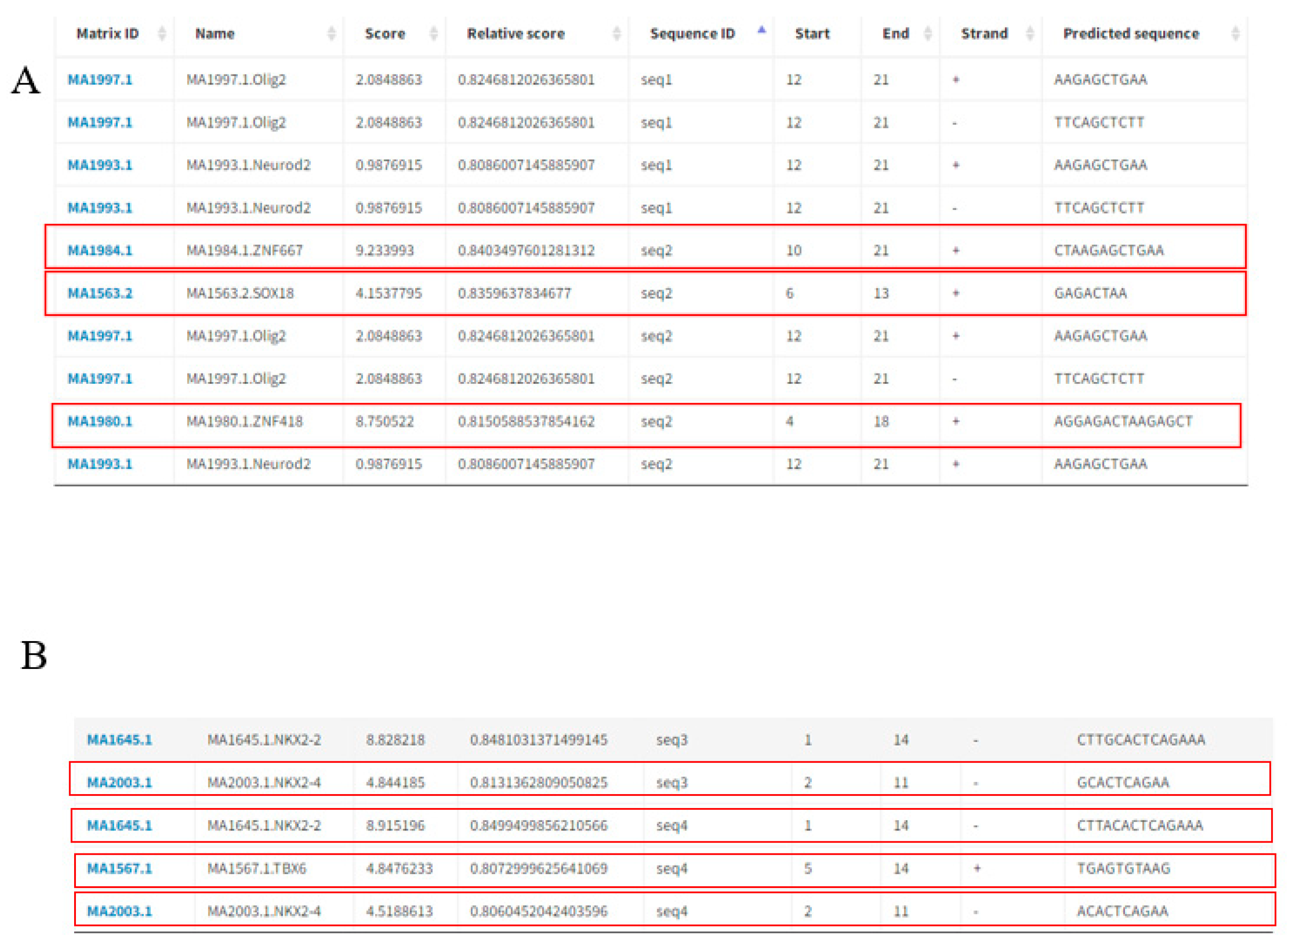Click sort arrows icon beside Name header
Image resolution: width=1289 pixels, height=945 pixels.
click(x=332, y=34)
